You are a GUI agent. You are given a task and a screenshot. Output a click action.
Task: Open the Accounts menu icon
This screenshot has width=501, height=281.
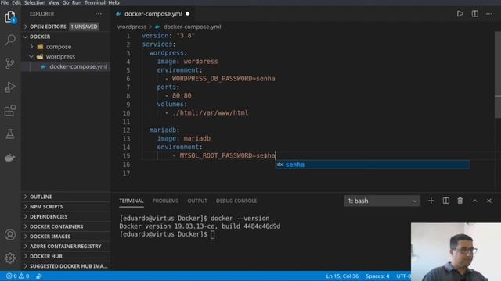click(x=10, y=235)
